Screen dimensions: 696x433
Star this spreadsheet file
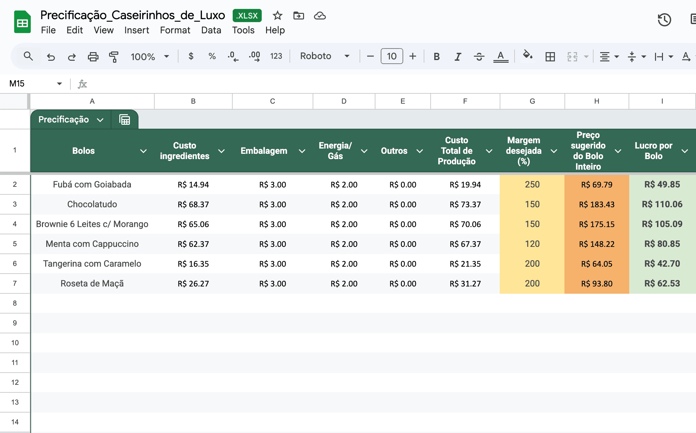click(x=277, y=16)
